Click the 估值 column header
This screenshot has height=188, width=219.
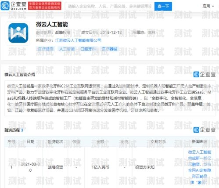click(x=76, y=141)
